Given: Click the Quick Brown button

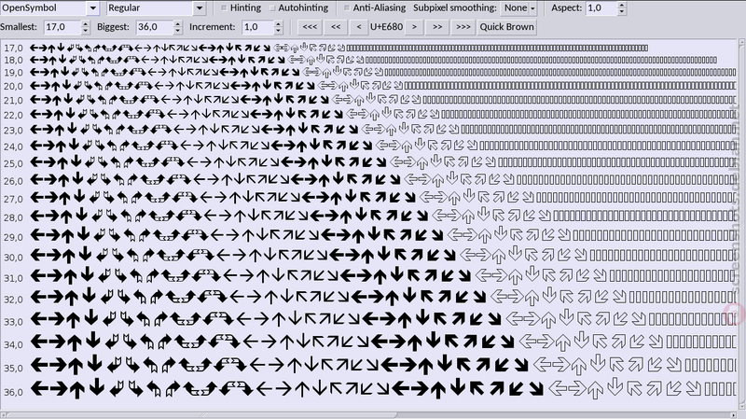Looking at the screenshot, I should coord(506,27).
